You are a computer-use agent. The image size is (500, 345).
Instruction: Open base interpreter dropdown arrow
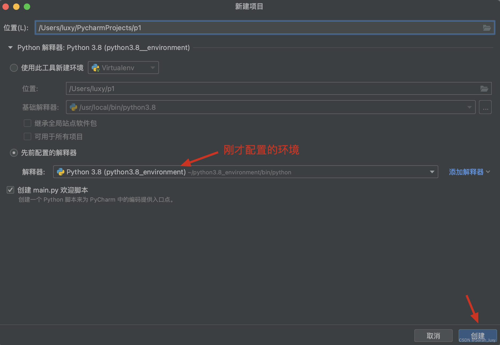click(469, 107)
